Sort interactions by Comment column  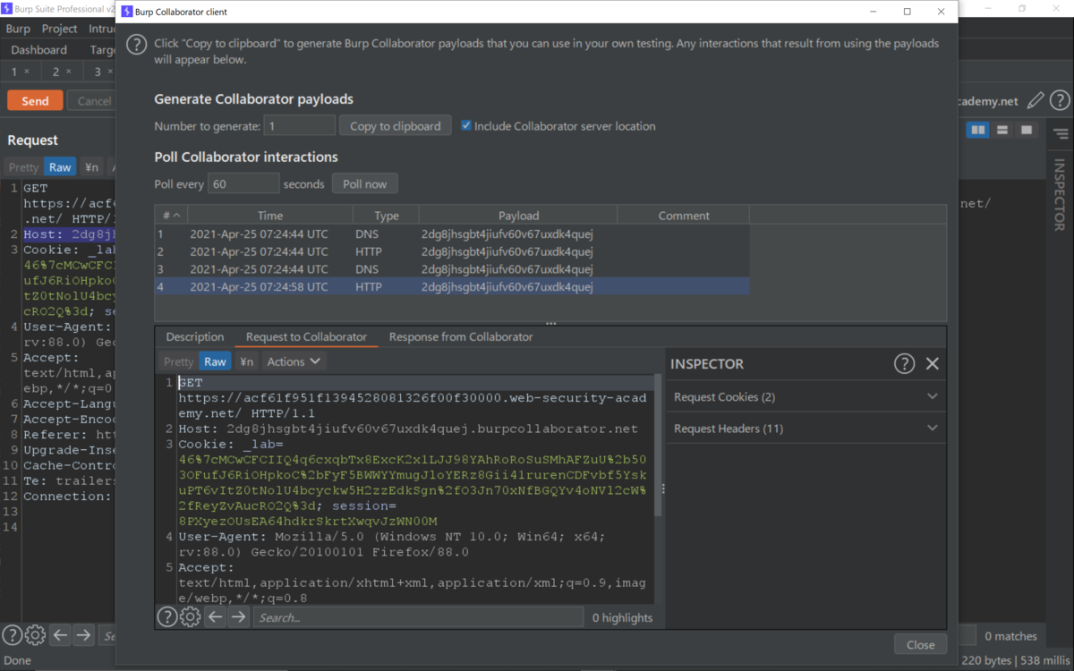(683, 216)
